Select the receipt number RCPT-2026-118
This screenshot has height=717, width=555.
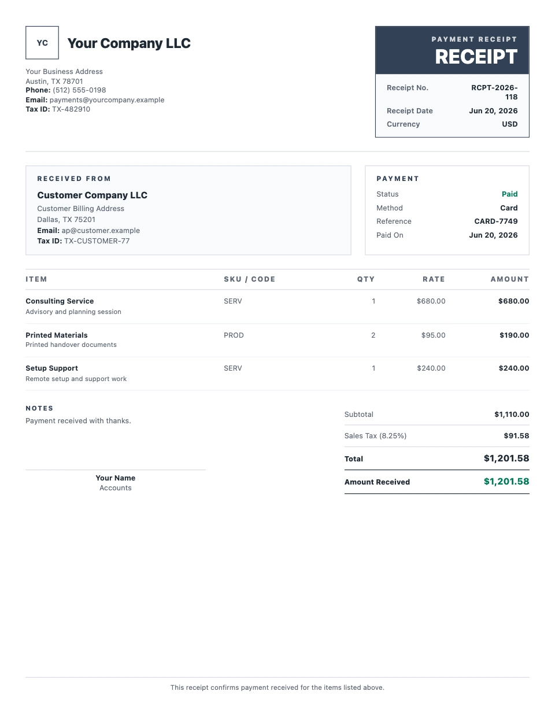pyautogui.click(x=494, y=93)
